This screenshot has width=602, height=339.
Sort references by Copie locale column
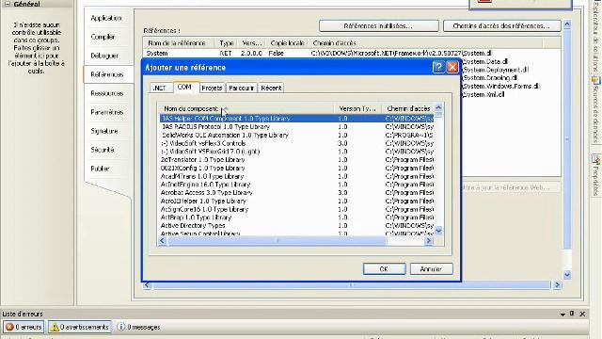click(287, 43)
